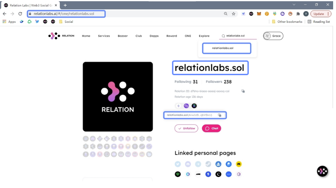Viewport: 336px width, 188px height.
Task: Open Telegram linked personal page icon
Action: (x=198, y=164)
